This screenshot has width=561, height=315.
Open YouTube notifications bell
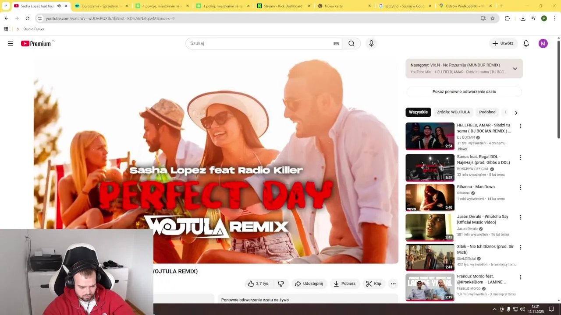(526, 43)
